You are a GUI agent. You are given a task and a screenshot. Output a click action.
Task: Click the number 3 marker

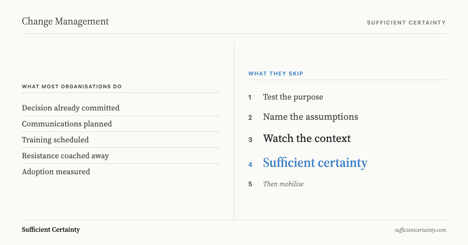250,140
